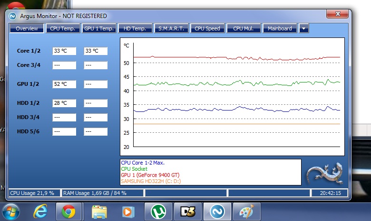Click the Core 2 temperature value field

(96, 51)
